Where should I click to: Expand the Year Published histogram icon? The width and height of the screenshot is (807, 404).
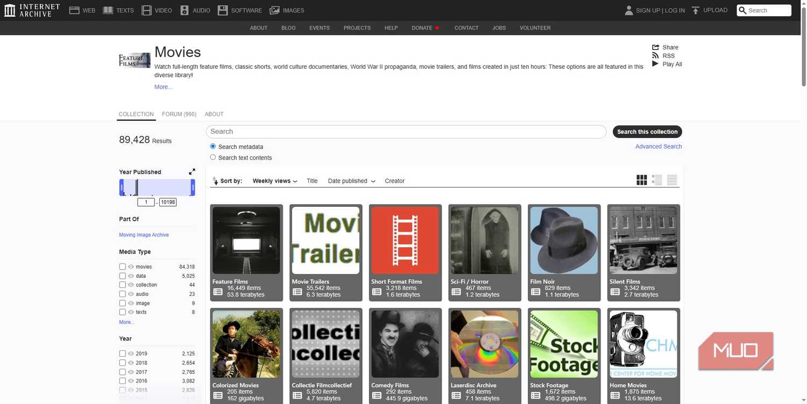tap(192, 172)
